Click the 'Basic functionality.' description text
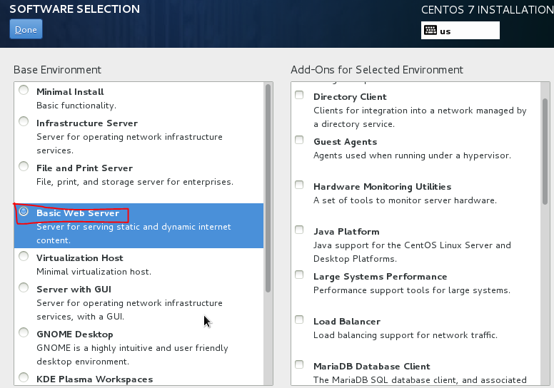 76,106
